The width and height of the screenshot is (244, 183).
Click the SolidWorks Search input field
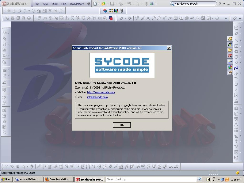(196, 4)
